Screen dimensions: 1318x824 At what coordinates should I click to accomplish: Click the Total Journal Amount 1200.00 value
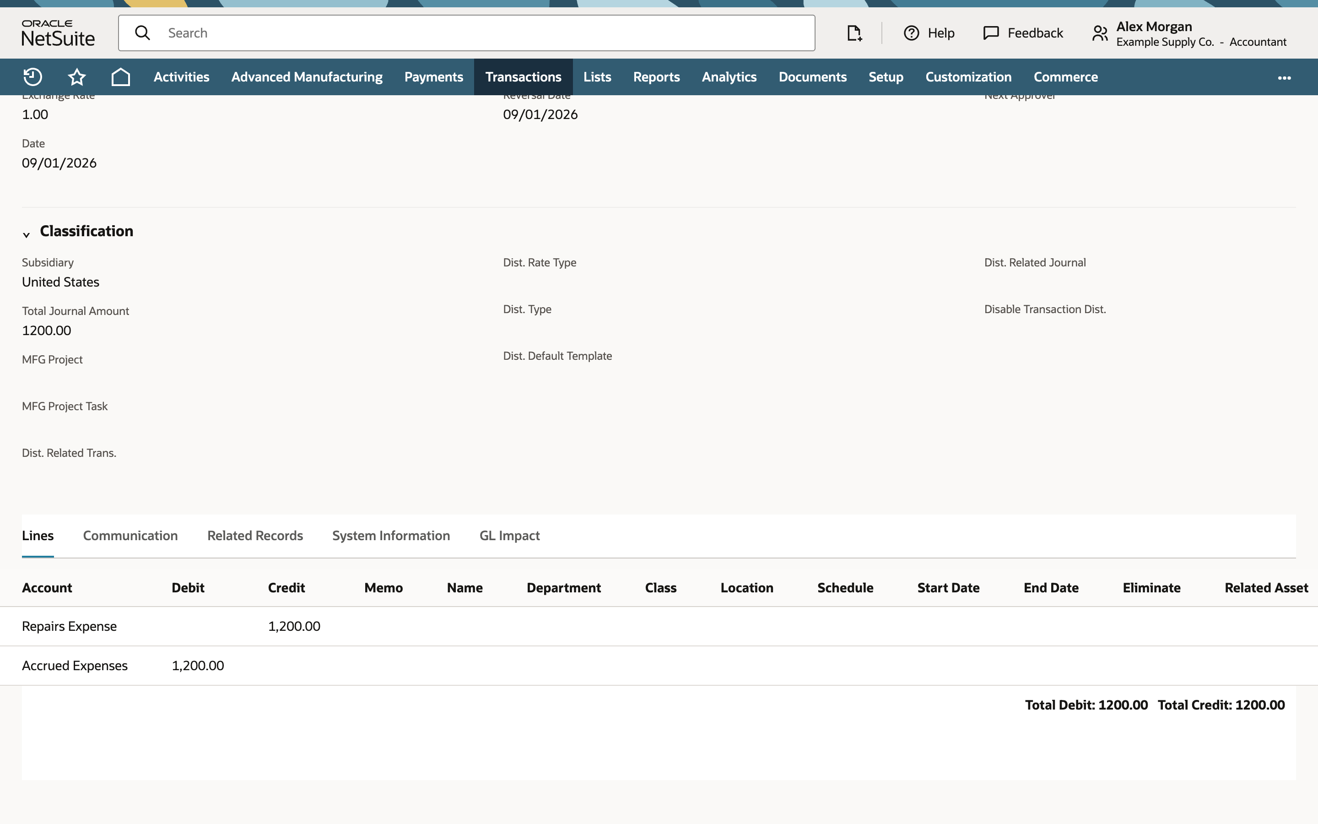(x=46, y=330)
